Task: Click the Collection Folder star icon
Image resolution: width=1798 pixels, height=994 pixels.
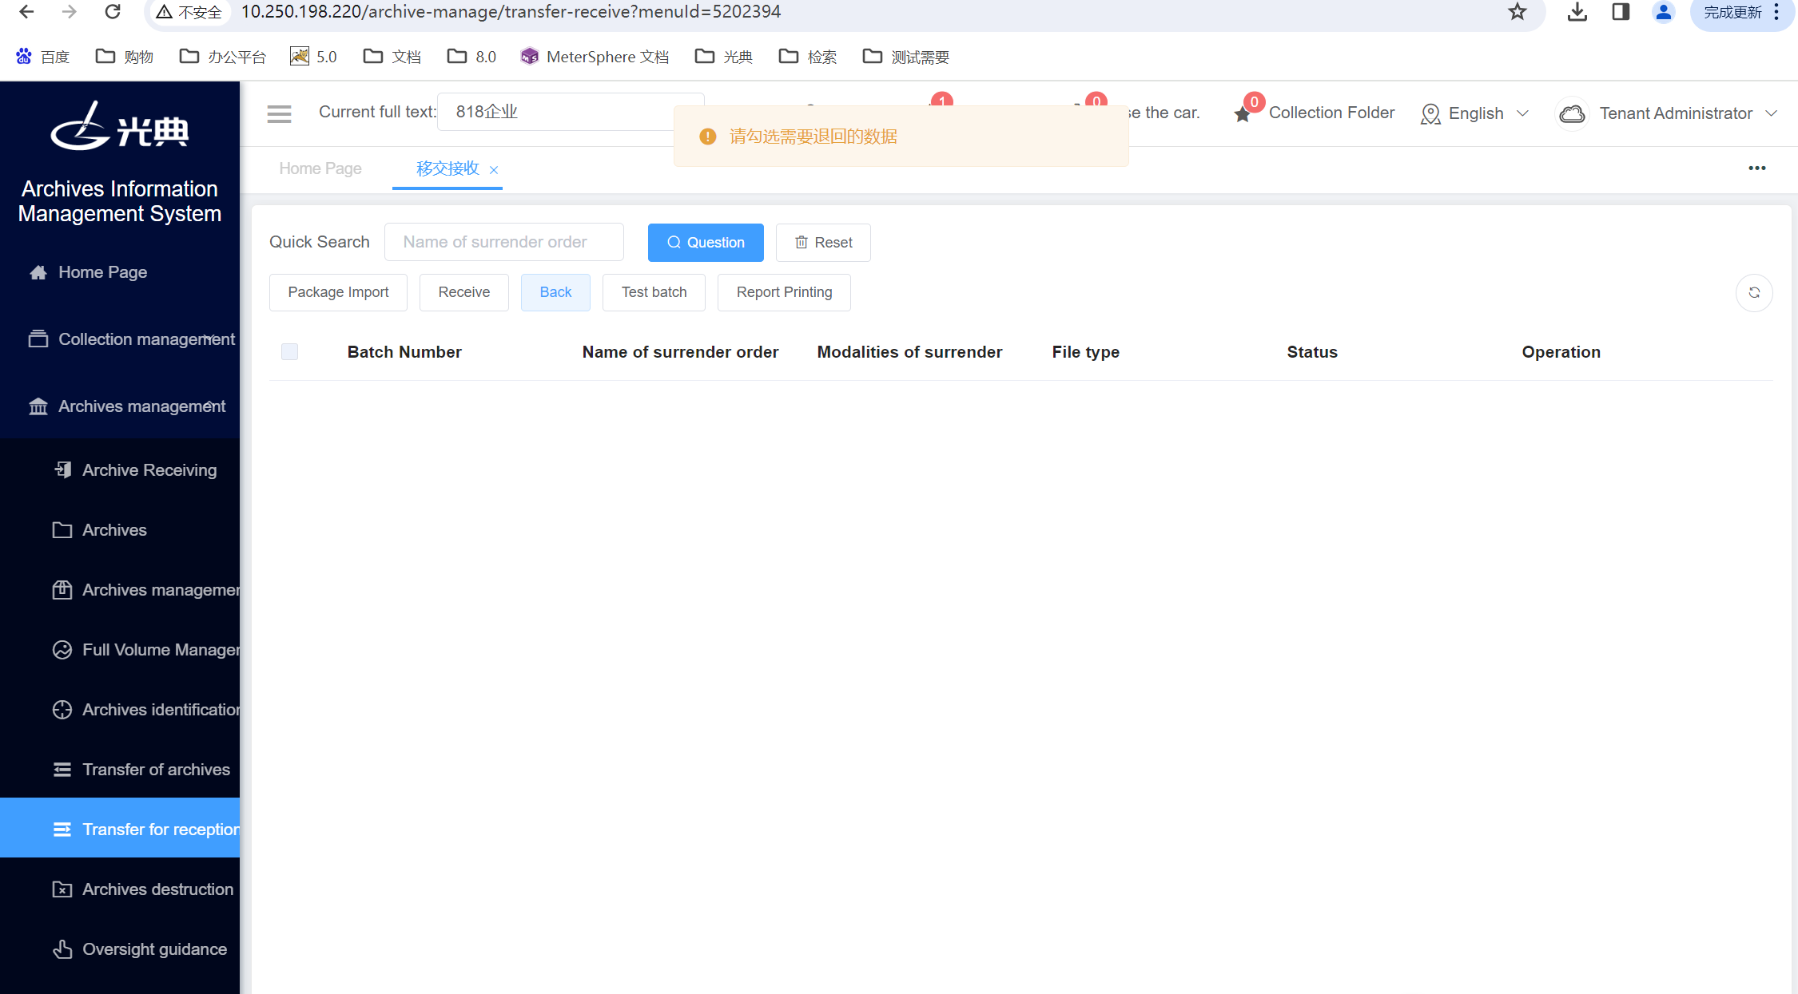Action: 1242,114
